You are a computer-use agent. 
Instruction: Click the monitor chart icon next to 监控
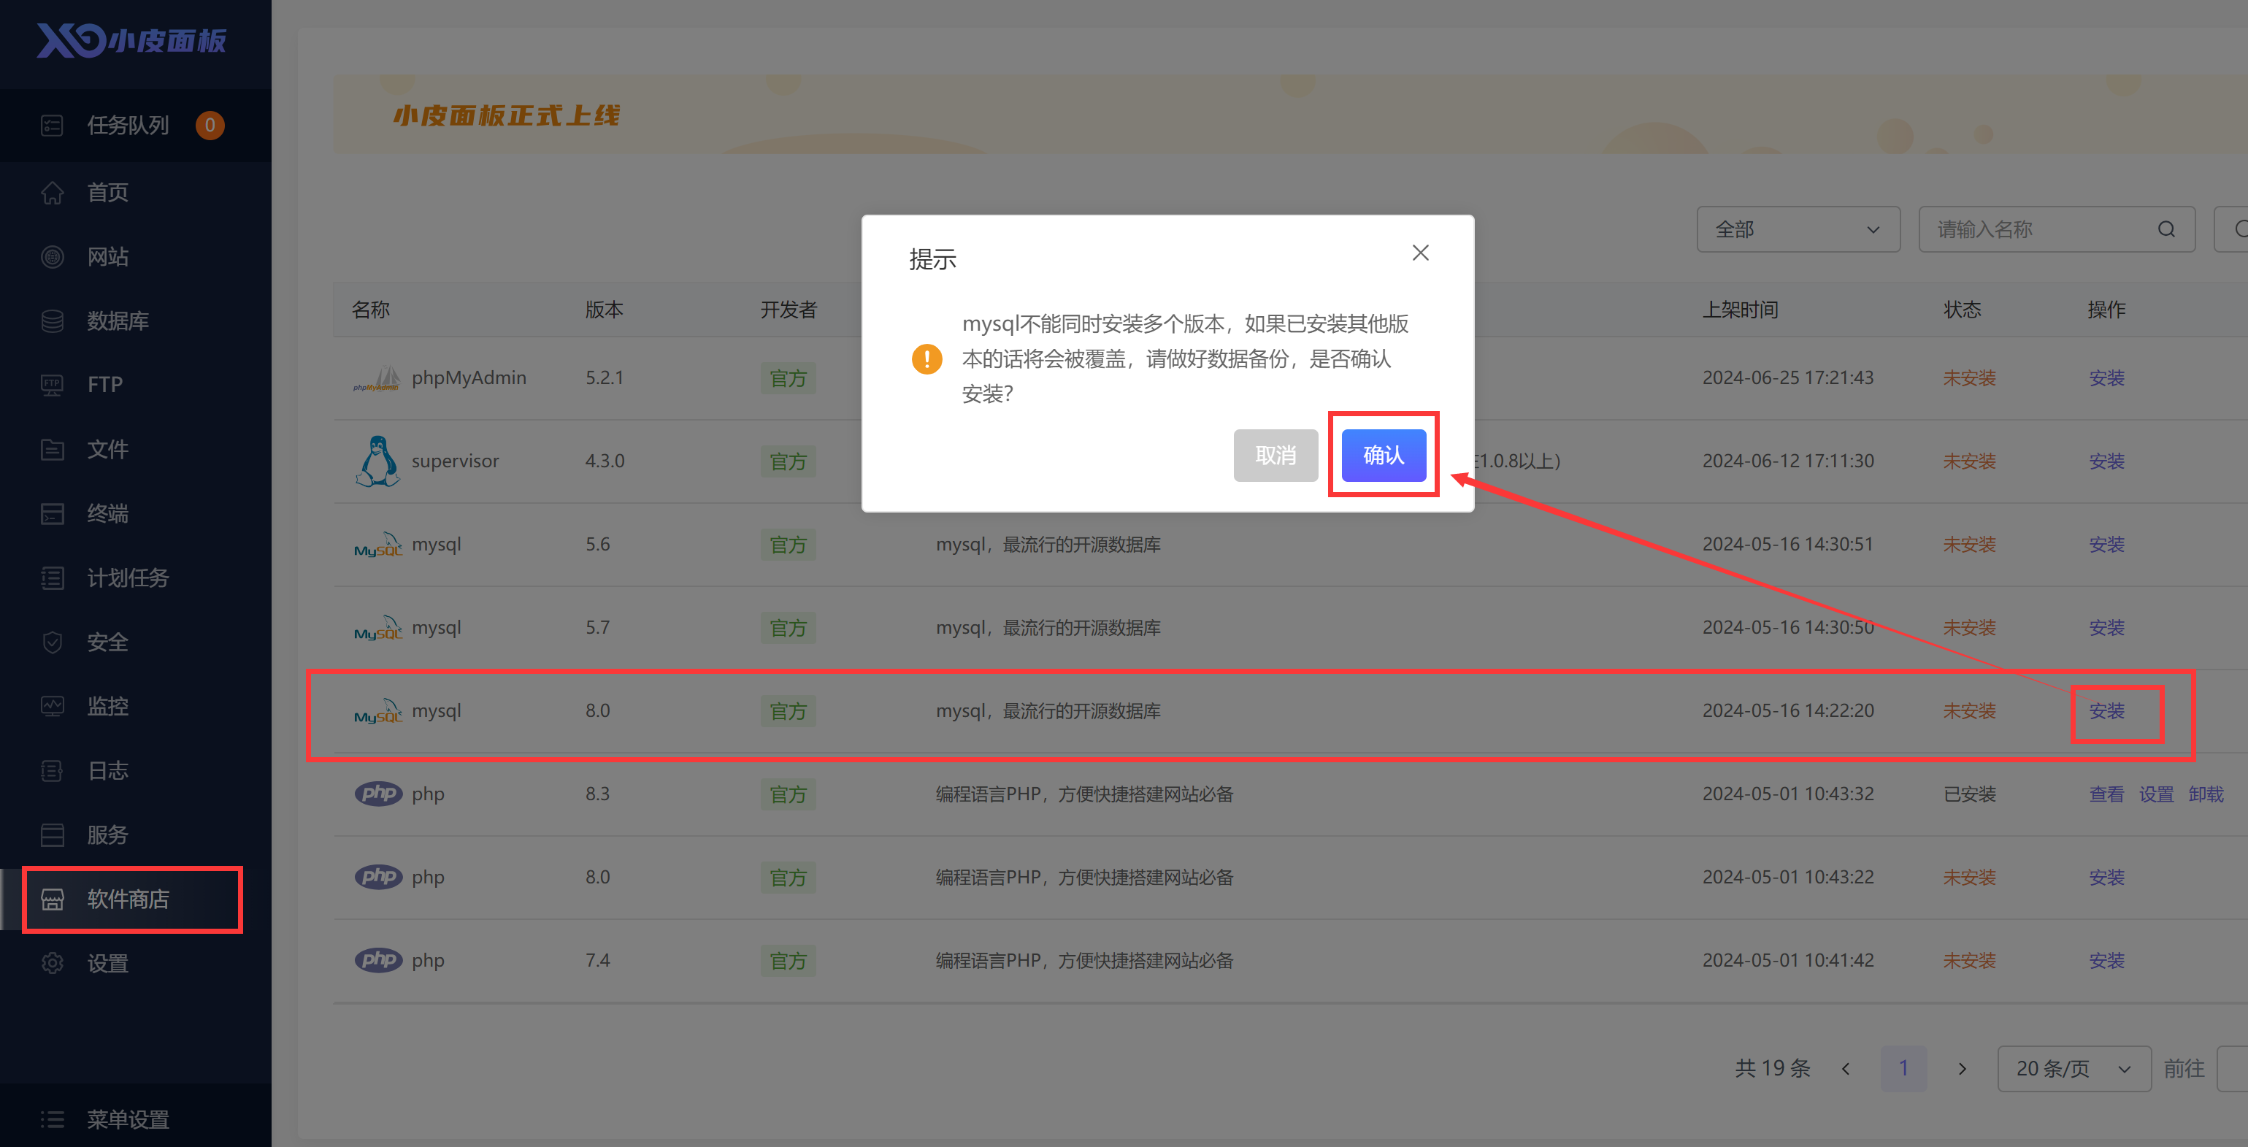click(x=53, y=706)
